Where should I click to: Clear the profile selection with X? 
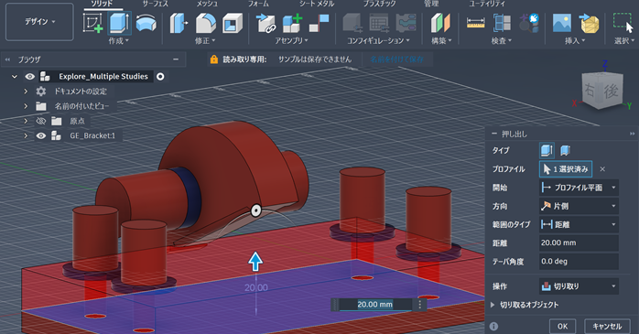602,169
